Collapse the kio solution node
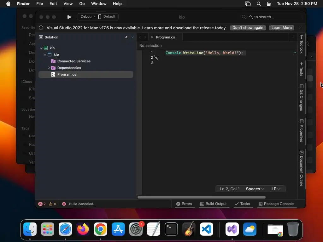This screenshot has width=323, height=242. click(x=41, y=48)
